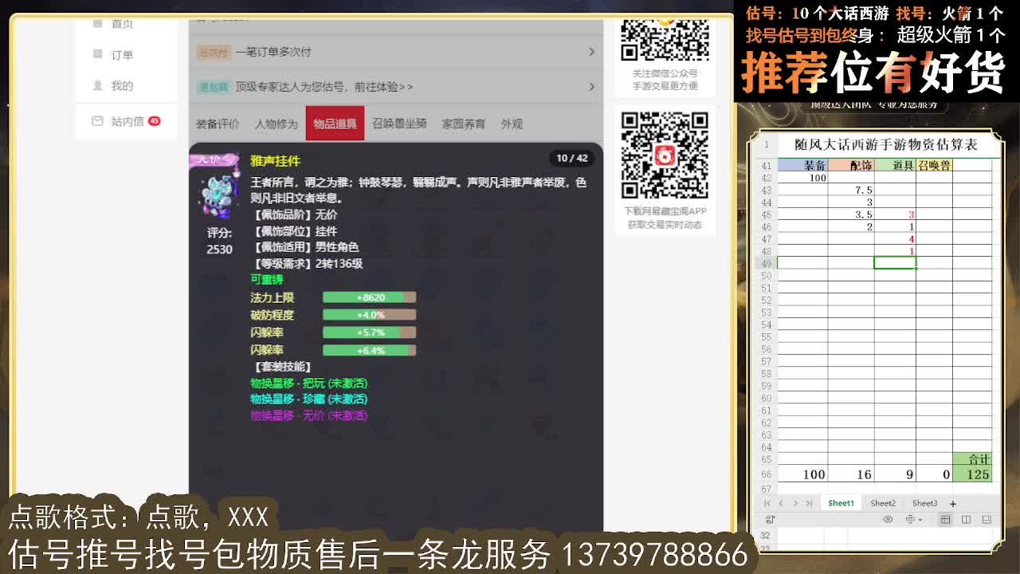The width and height of the screenshot is (1020, 574).
Task: Click the 法力上限 +8620 stat bar
Action: (x=369, y=297)
